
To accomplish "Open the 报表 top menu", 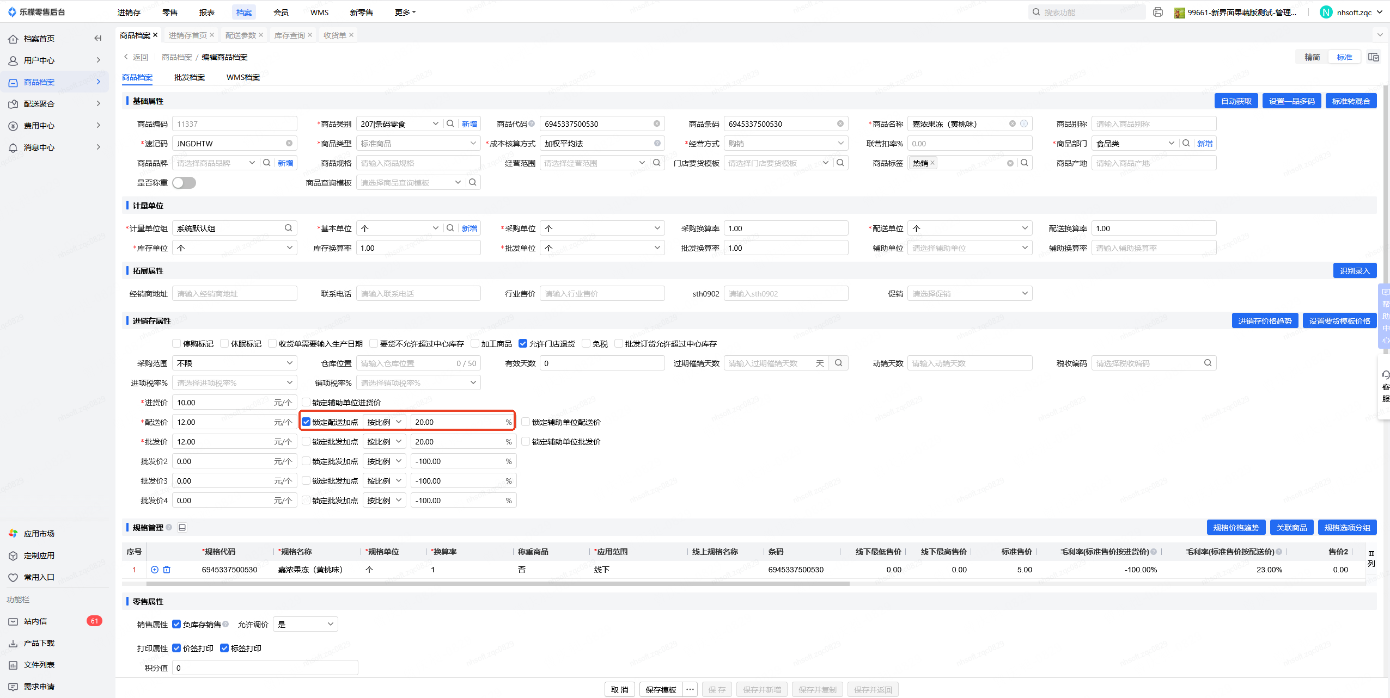I will click(206, 12).
